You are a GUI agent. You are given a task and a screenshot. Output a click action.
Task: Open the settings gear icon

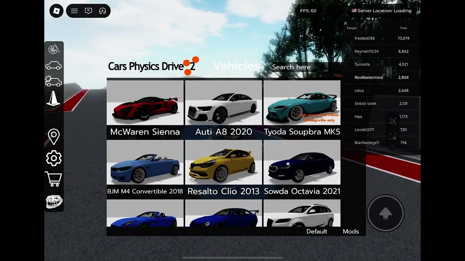point(54,158)
